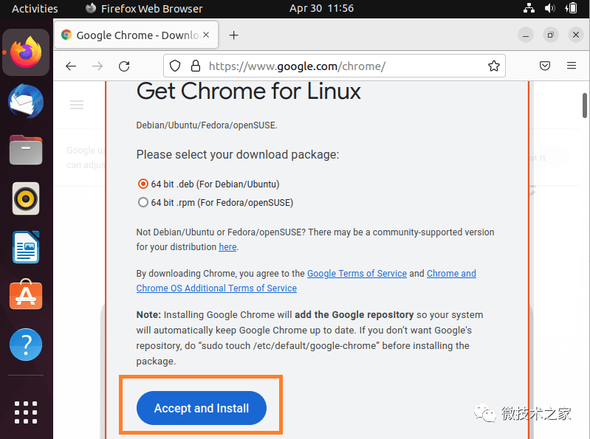View site security lock info
This screenshot has height=439, width=590.
[195, 66]
